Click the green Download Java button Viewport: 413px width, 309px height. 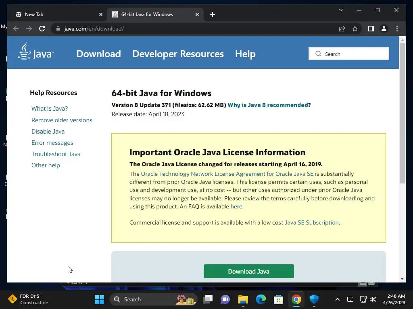pos(248,271)
